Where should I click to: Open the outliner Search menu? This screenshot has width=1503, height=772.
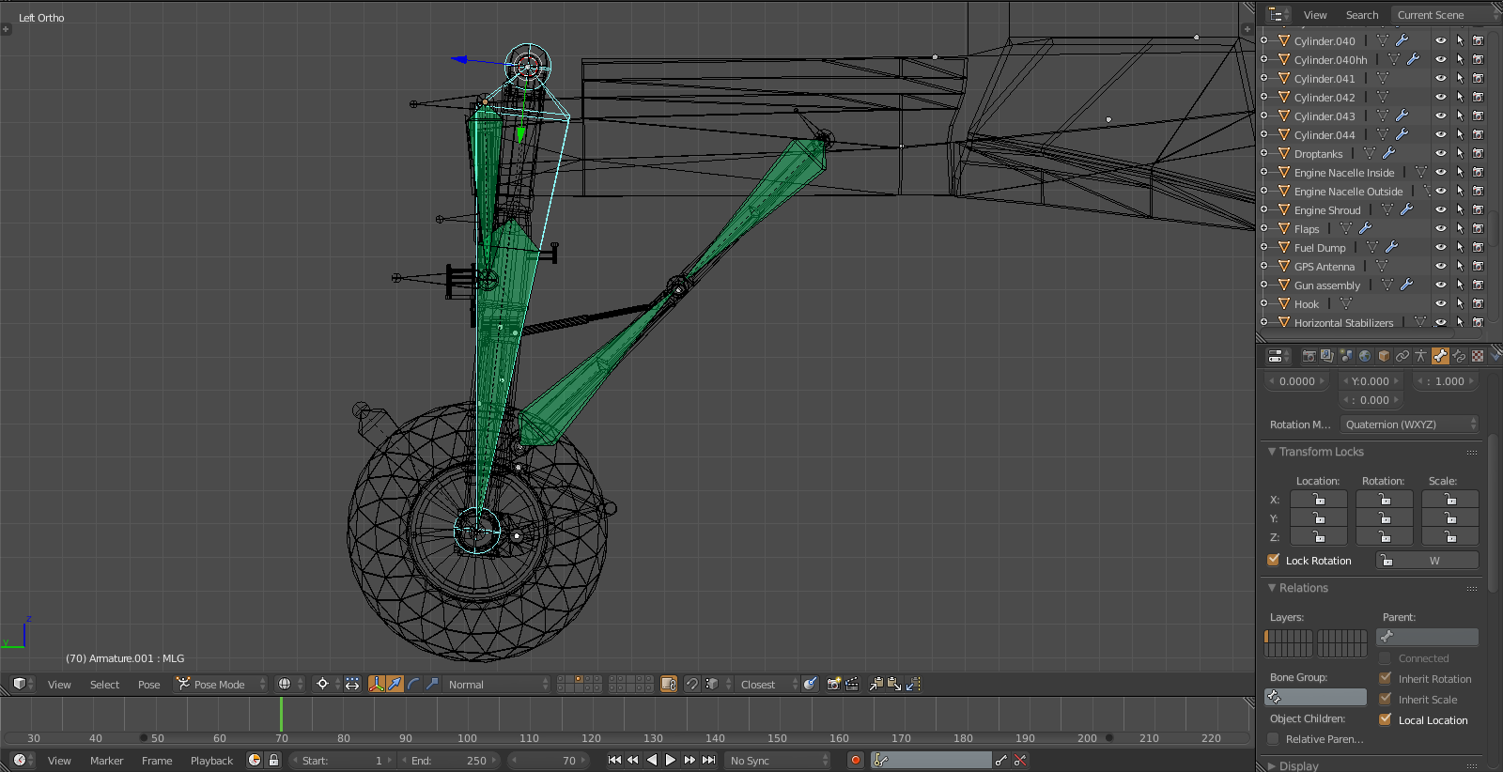[1362, 15]
